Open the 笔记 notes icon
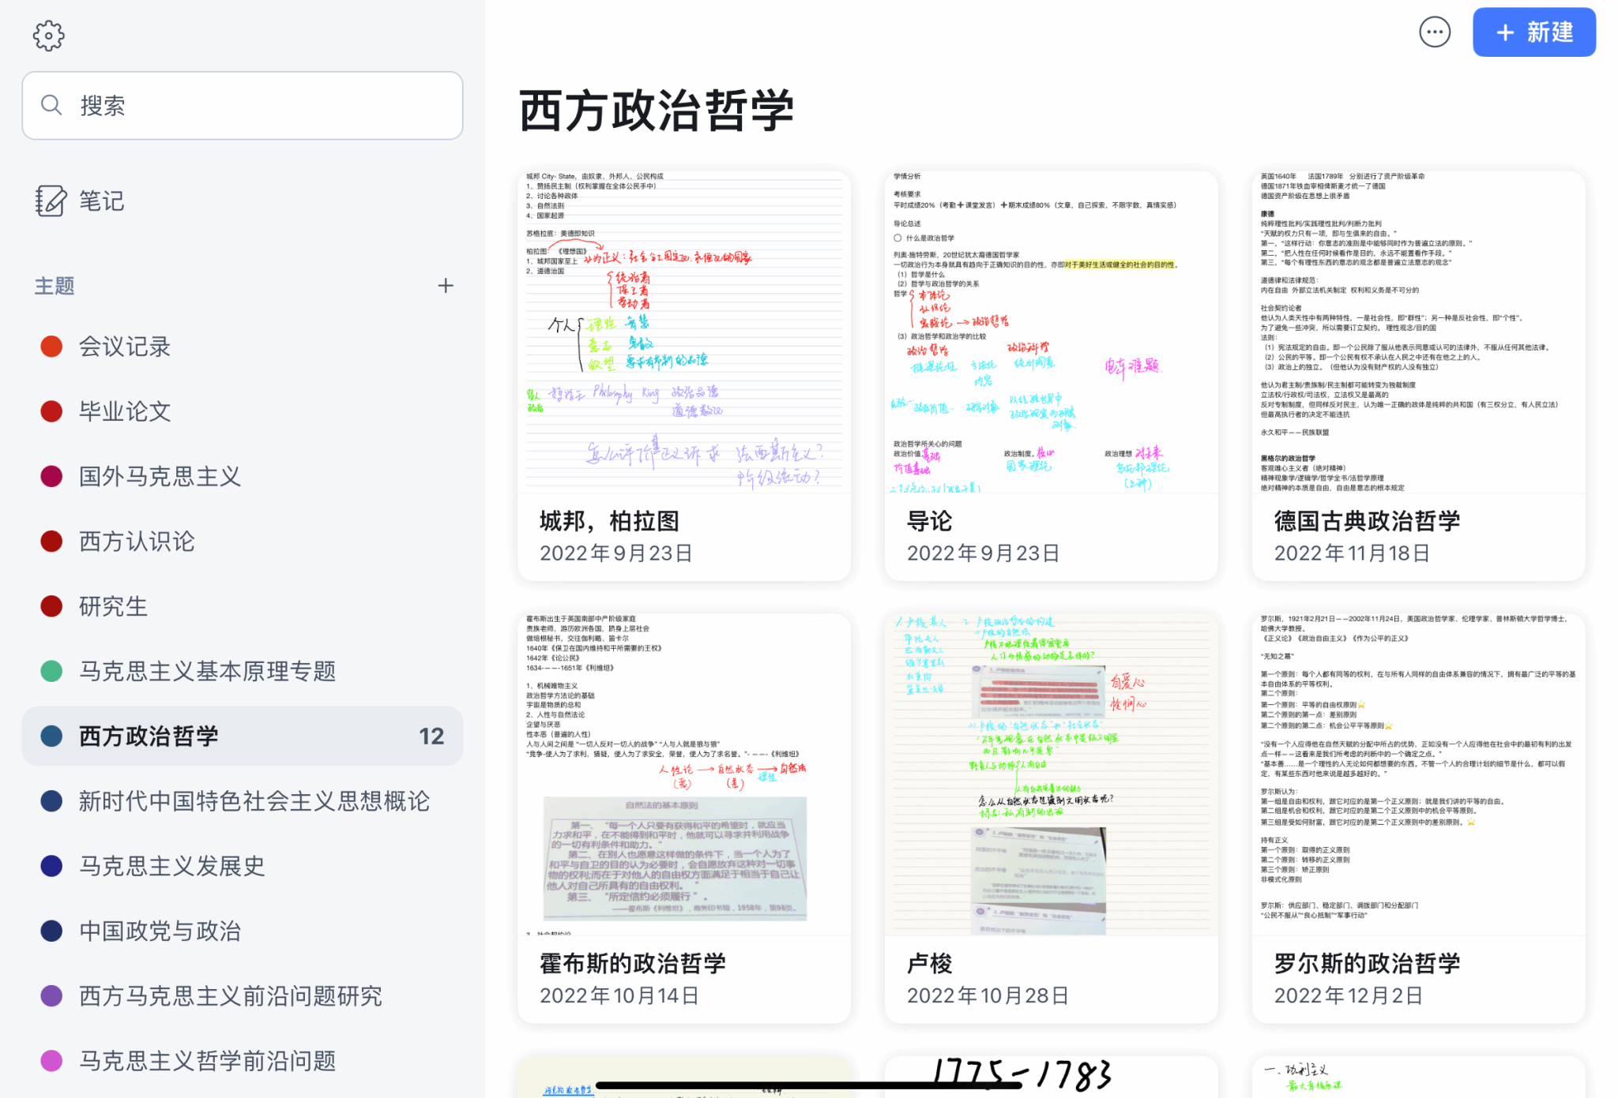Screen dimensions: 1618x1098 [51, 200]
